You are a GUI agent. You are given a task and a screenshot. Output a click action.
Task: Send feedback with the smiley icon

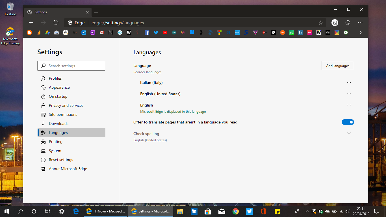pyautogui.click(x=348, y=23)
